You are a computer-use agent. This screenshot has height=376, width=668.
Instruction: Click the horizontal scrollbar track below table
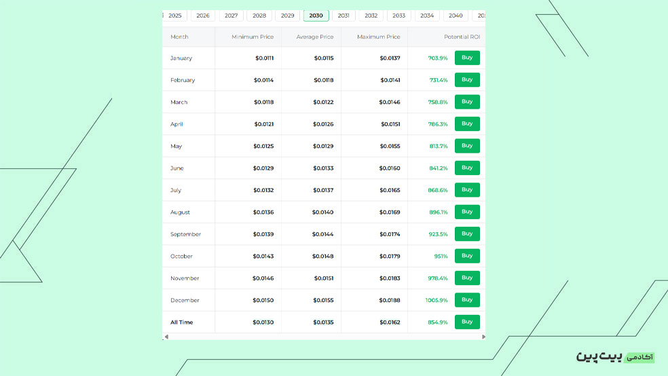tap(324, 337)
